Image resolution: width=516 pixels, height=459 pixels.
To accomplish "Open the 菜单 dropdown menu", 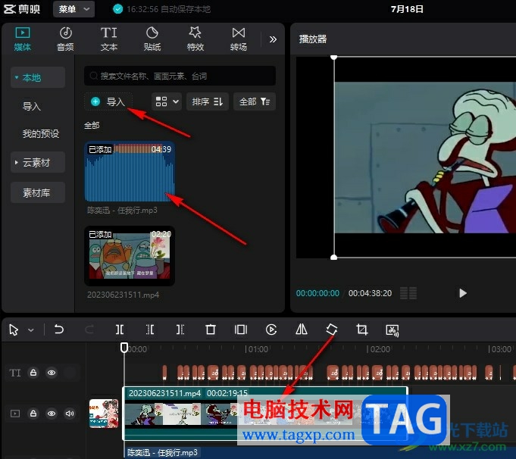I will pyautogui.click(x=73, y=9).
